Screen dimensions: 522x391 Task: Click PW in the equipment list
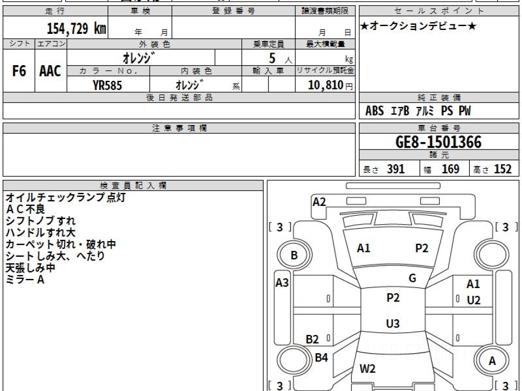coord(465,111)
